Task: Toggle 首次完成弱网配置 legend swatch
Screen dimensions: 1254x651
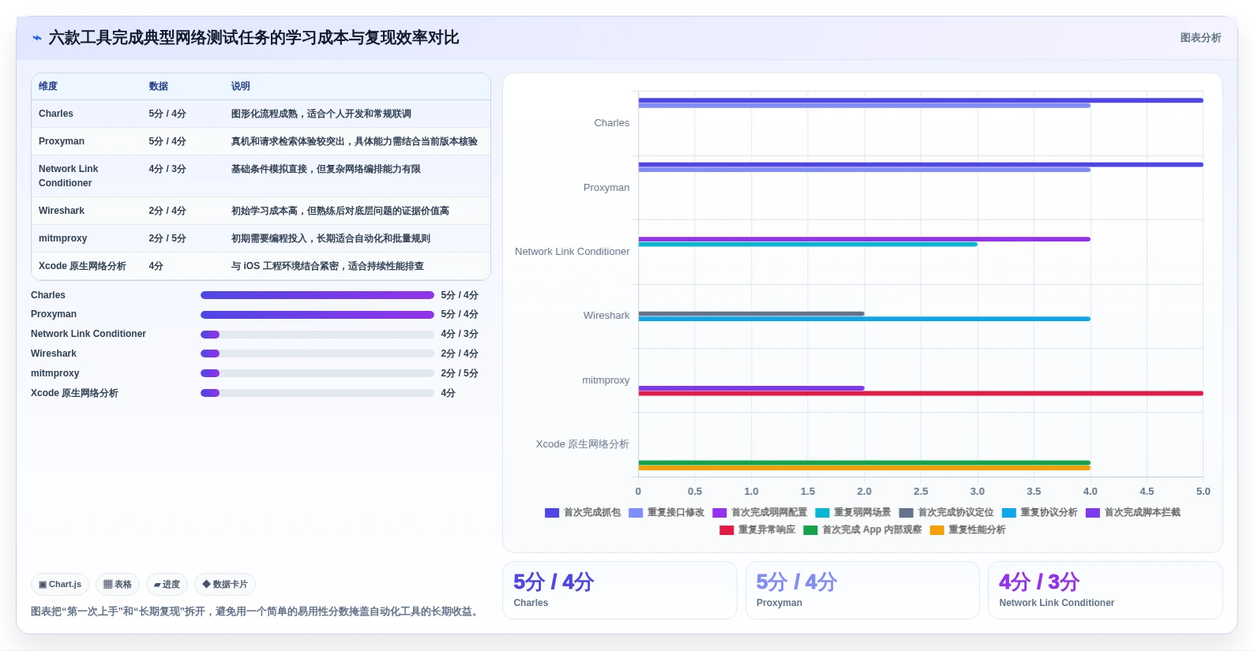Action: point(719,513)
